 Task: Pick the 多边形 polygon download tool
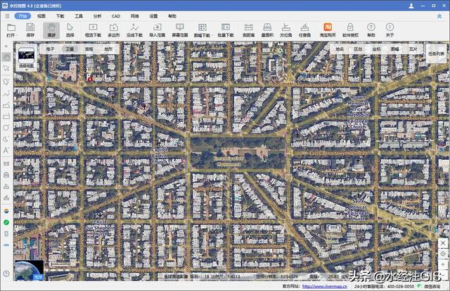114,29
